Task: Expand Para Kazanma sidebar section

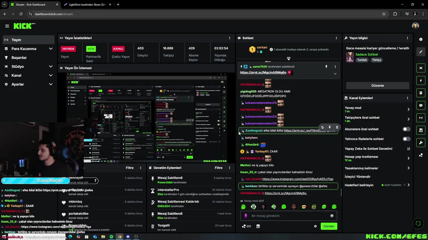Action: click(x=51, y=49)
